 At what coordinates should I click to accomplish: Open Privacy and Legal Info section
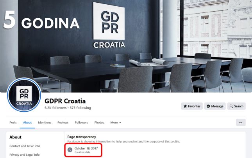[25, 154]
